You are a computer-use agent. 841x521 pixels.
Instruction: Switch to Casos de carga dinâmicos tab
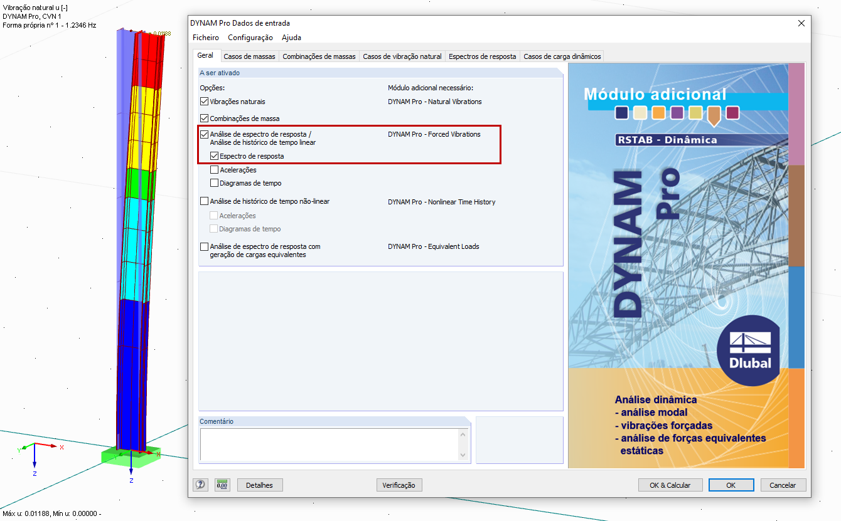(562, 56)
